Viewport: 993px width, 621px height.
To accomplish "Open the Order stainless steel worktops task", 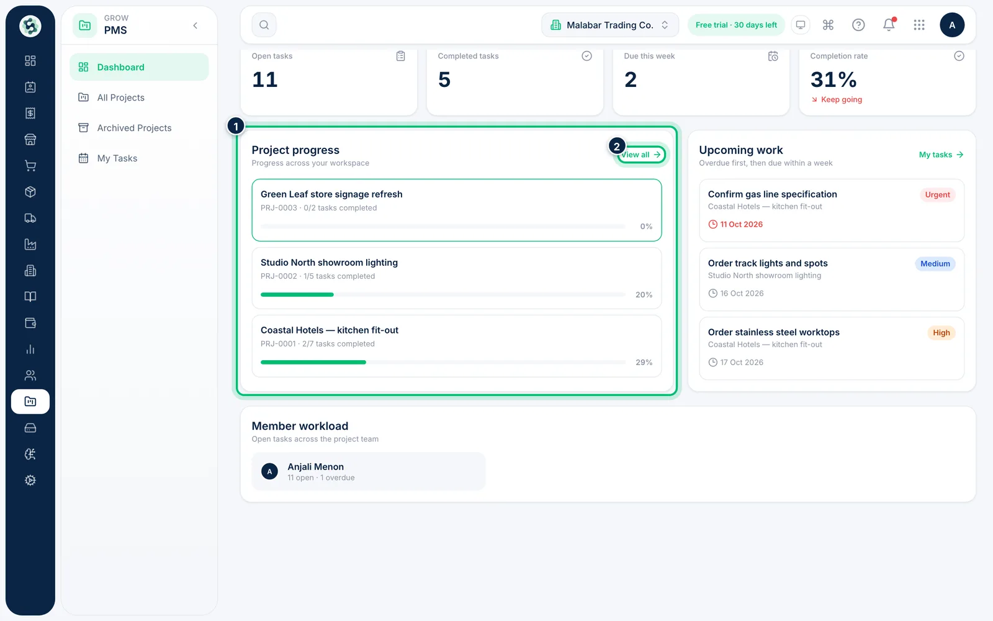I will (x=832, y=348).
